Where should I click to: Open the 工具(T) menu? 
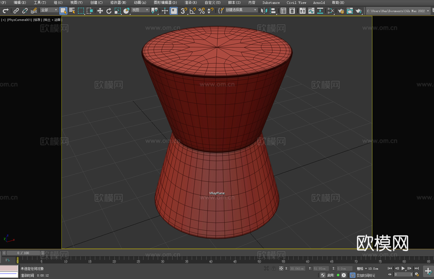pyautogui.click(x=40, y=2)
